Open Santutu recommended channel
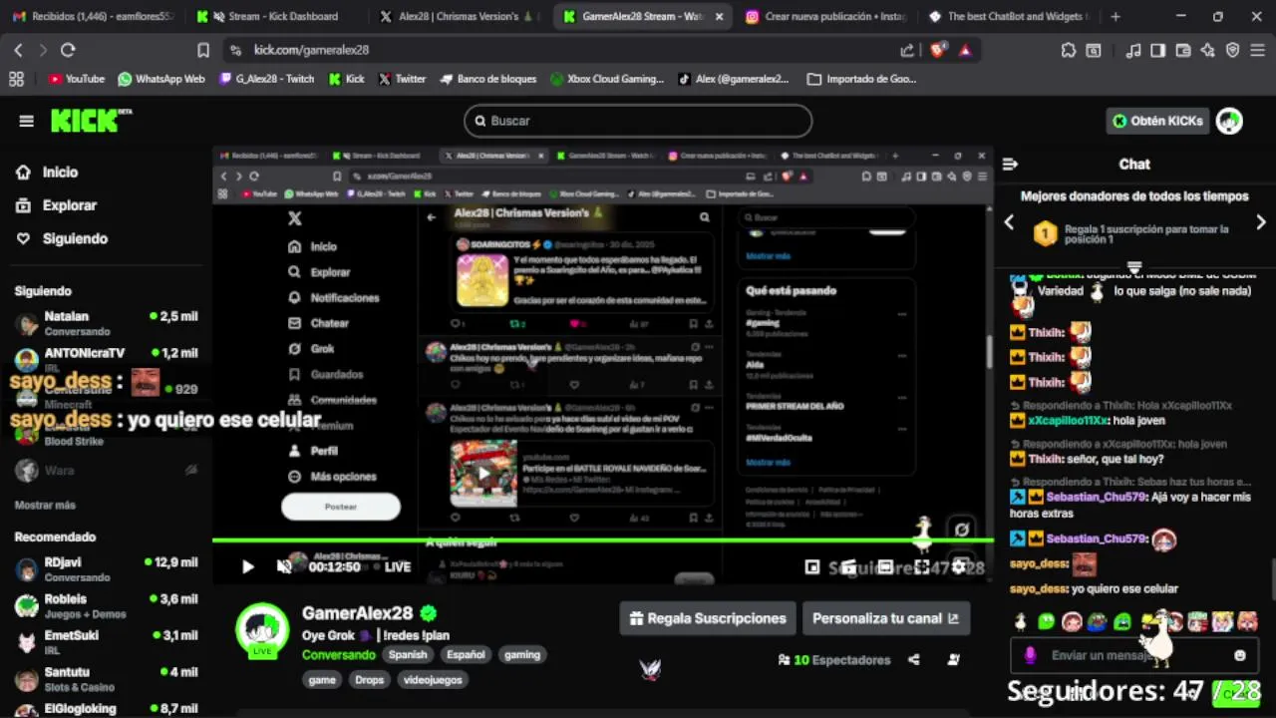The width and height of the screenshot is (1276, 718). click(106, 679)
